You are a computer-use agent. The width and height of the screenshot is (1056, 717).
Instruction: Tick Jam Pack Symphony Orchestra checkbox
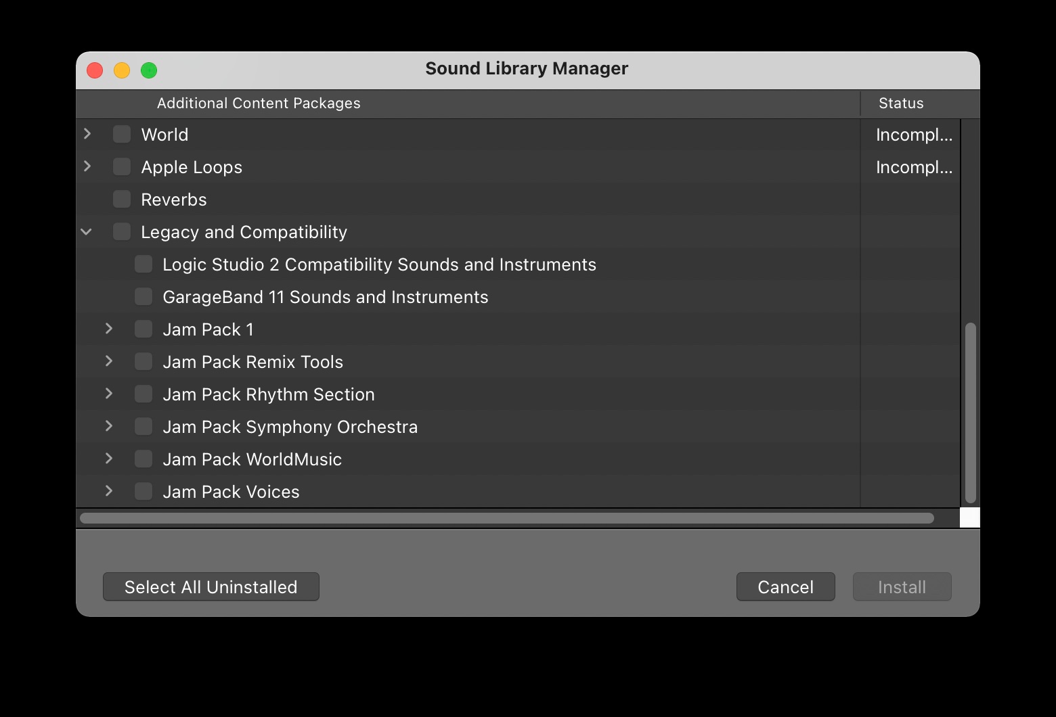click(144, 426)
